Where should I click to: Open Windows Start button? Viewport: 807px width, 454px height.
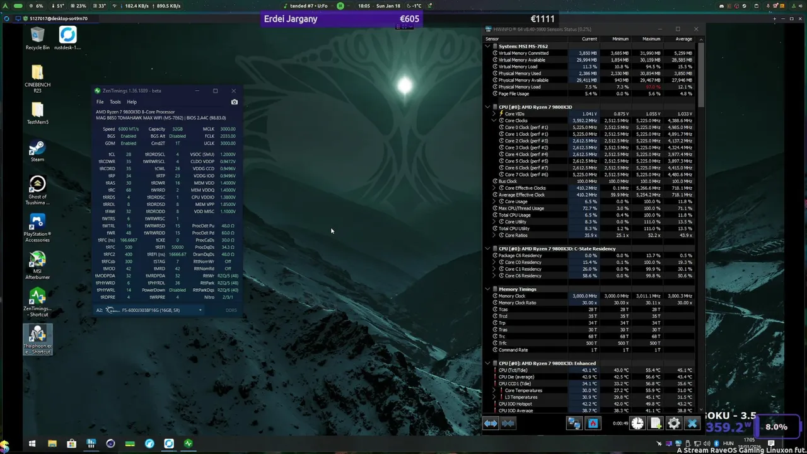click(32, 444)
